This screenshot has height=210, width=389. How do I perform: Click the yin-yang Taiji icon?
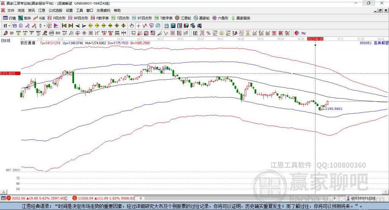pyautogui.click(x=297, y=33)
